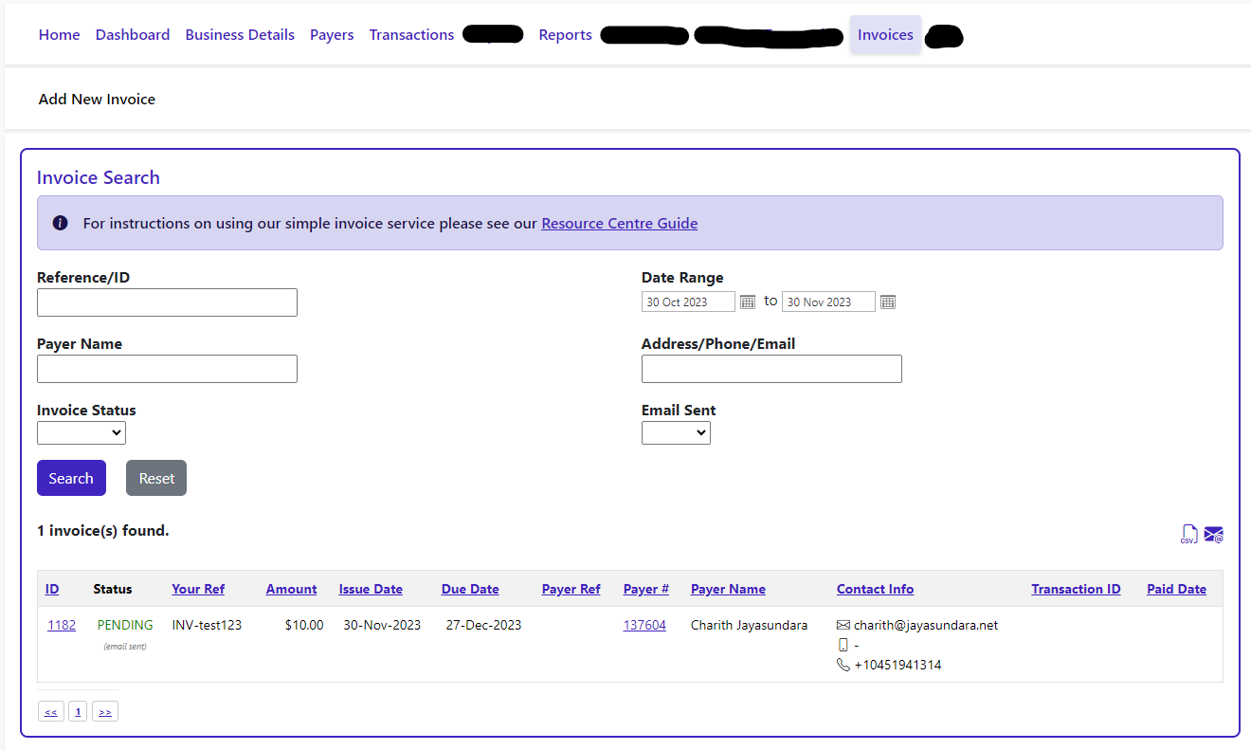The image size is (1251, 750).
Task: Open payer number 137604
Action: click(644, 625)
